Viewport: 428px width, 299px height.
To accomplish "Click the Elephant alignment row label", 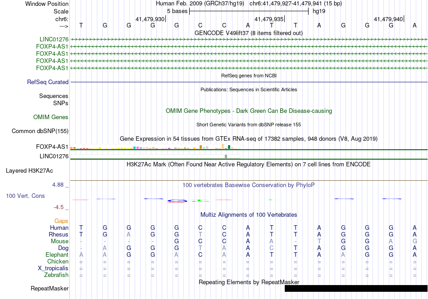I will click(57, 255).
